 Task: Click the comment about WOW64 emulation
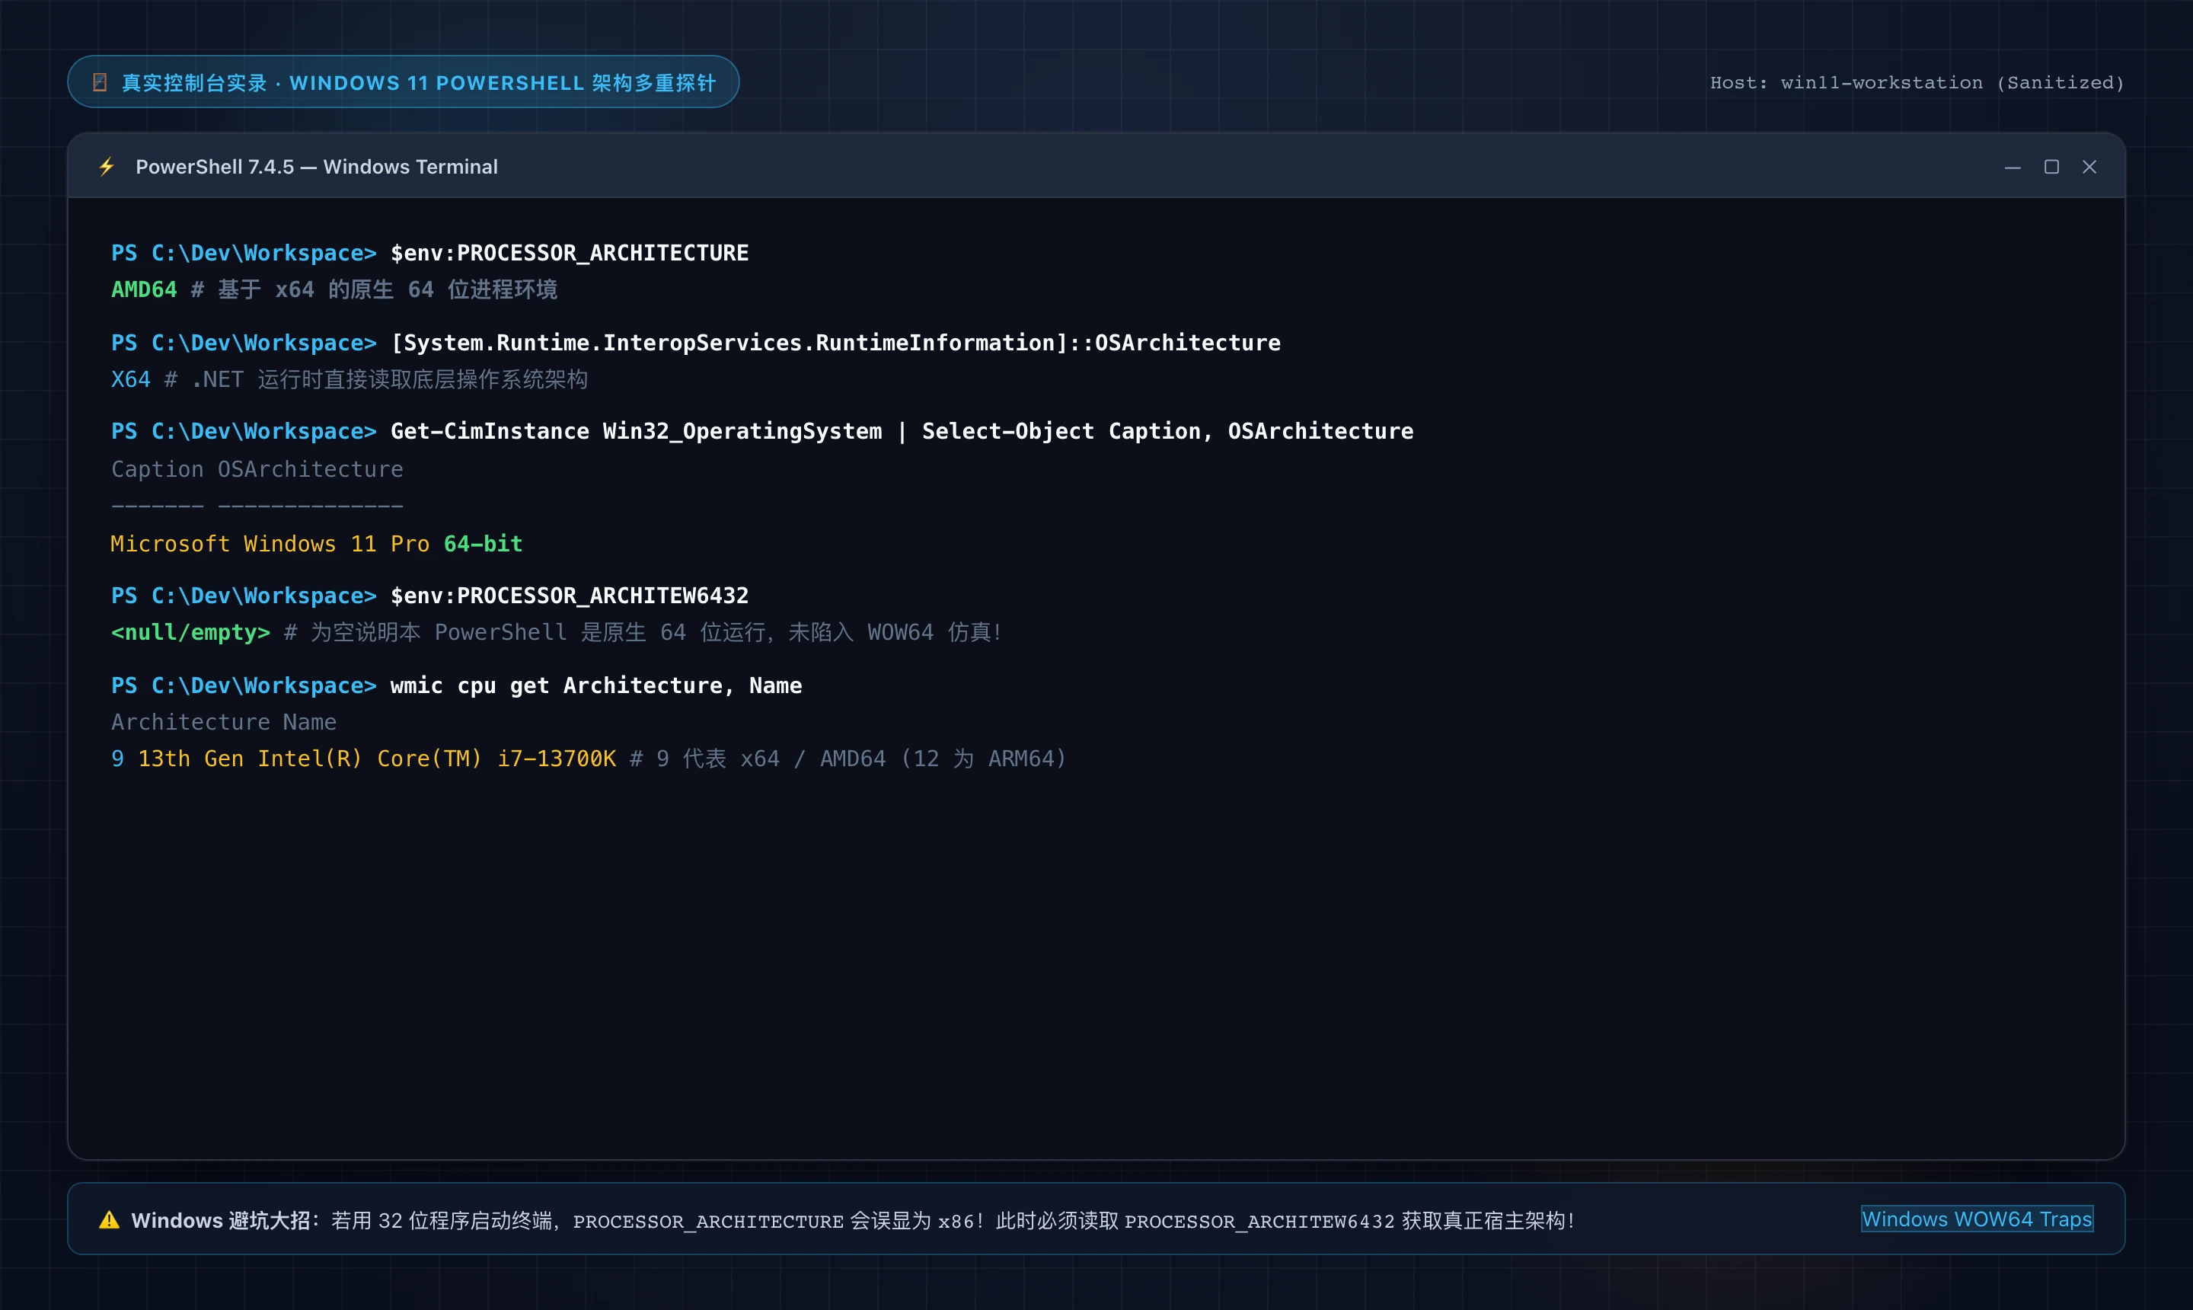[643, 633]
